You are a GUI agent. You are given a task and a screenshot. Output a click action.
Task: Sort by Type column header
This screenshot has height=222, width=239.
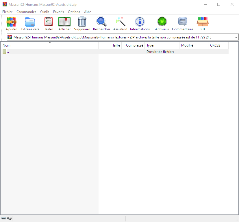coord(162,45)
